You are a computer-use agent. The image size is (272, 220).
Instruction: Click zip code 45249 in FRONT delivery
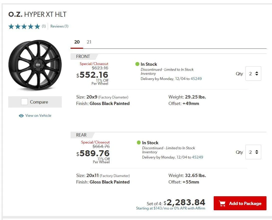[196, 79]
